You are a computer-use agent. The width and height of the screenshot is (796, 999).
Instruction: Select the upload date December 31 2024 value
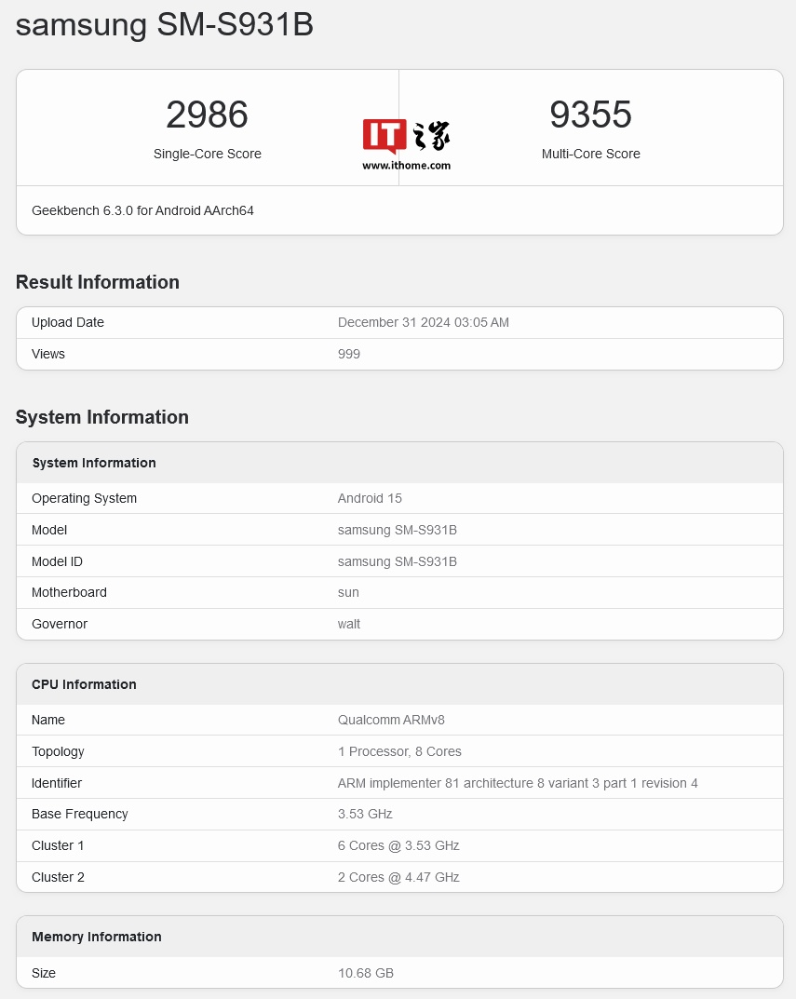click(424, 322)
